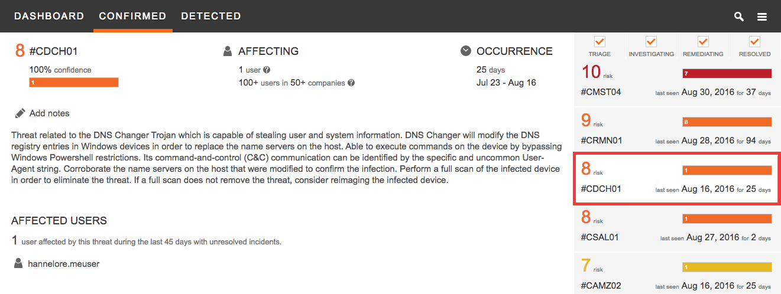Click the Add notes link
781x294 pixels.
(49, 113)
